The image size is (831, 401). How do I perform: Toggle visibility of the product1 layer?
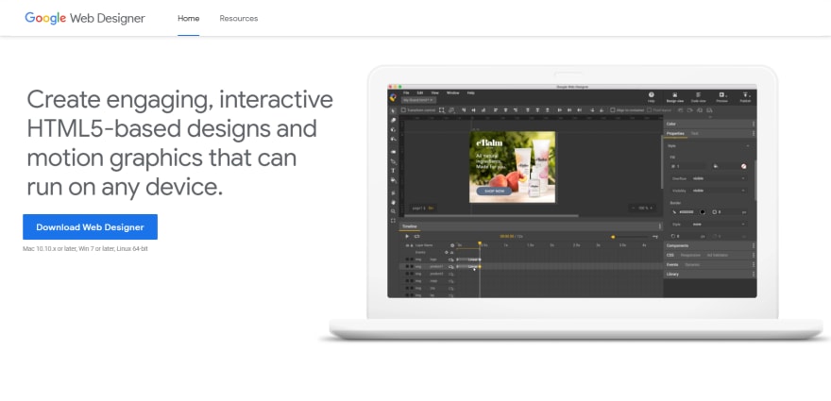(407, 266)
